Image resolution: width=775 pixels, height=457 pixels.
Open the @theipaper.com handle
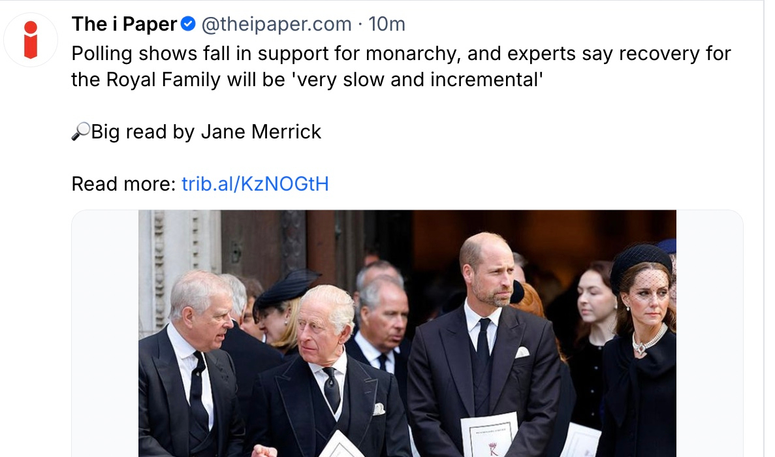276,25
